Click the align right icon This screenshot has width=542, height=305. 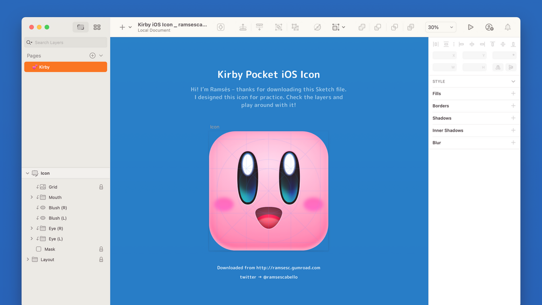[482, 44]
